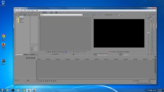Select the Media Bins folder

coord(22,18)
